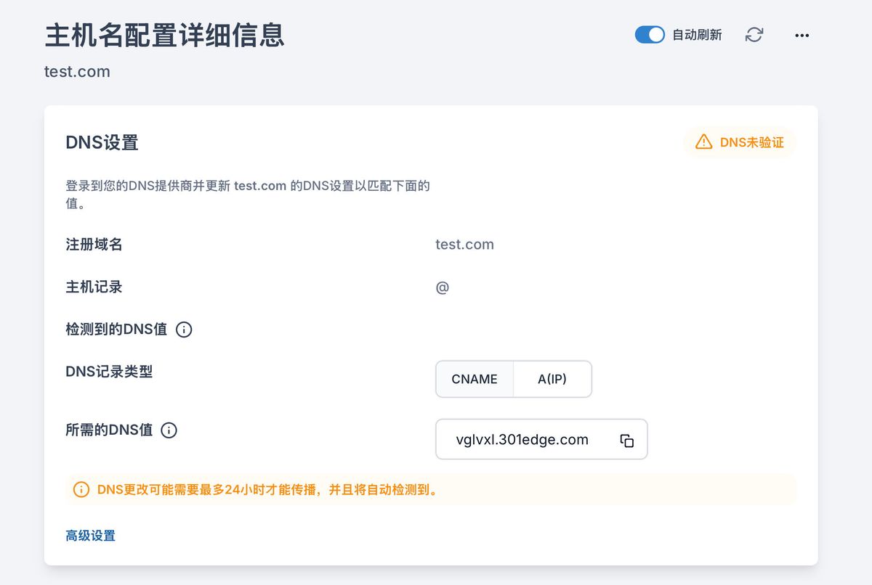Click the DNS未验证 status badge
The image size is (872, 585).
coord(740,142)
